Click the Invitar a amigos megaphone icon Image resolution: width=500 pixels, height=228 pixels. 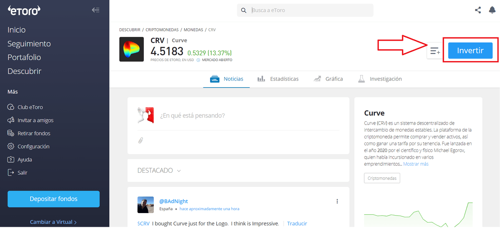(11, 120)
